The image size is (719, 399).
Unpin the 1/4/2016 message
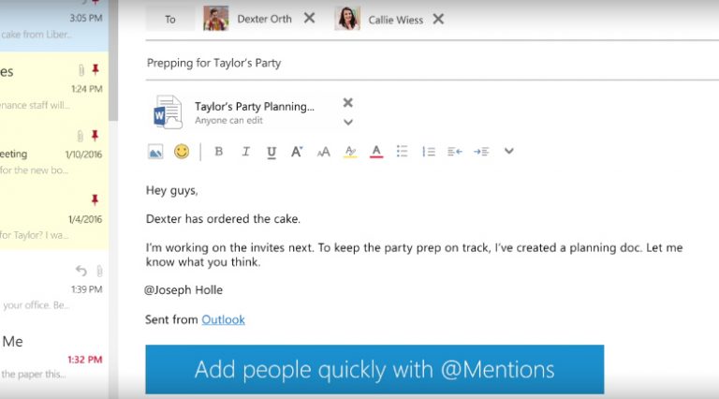point(95,199)
